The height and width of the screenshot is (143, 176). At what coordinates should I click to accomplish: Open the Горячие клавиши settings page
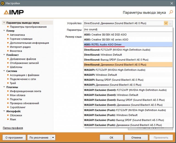(x=21, y=39)
